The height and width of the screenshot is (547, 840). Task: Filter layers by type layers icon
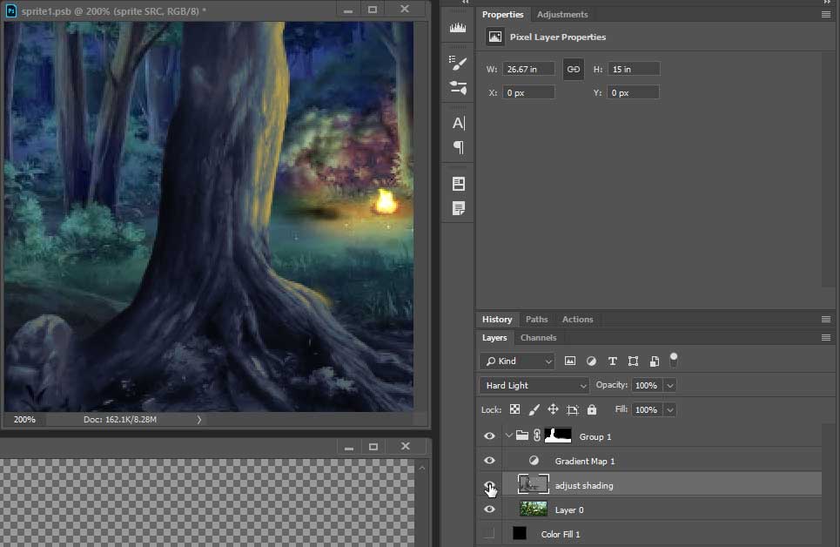(612, 361)
